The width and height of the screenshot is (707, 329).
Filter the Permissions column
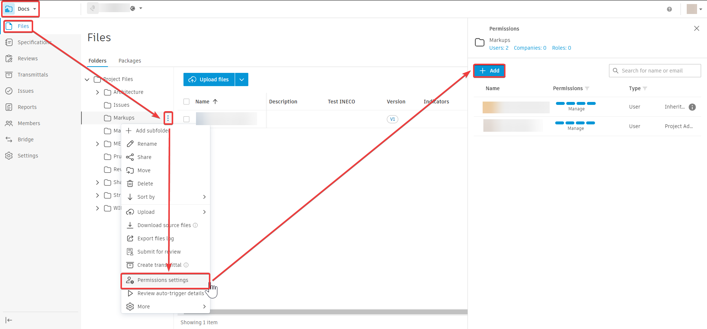point(587,88)
